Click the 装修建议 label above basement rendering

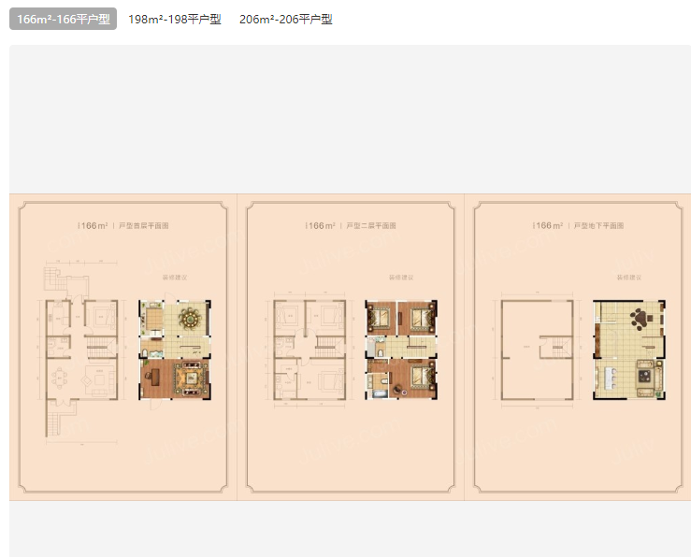point(627,278)
